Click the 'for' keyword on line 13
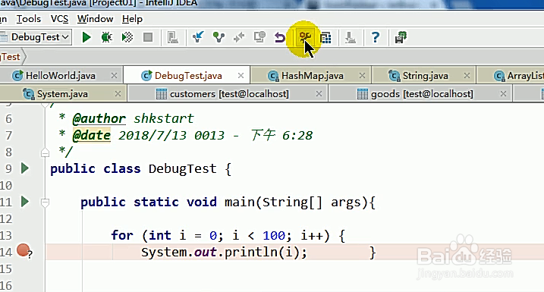This screenshot has height=292, width=544. click(122, 235)
